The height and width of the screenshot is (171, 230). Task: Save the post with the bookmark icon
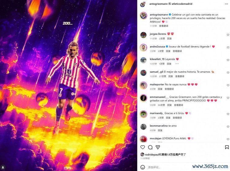227,147
